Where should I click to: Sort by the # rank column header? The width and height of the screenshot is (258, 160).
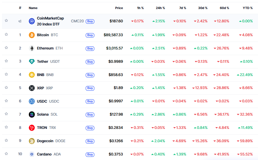click(x=20, y=8)
